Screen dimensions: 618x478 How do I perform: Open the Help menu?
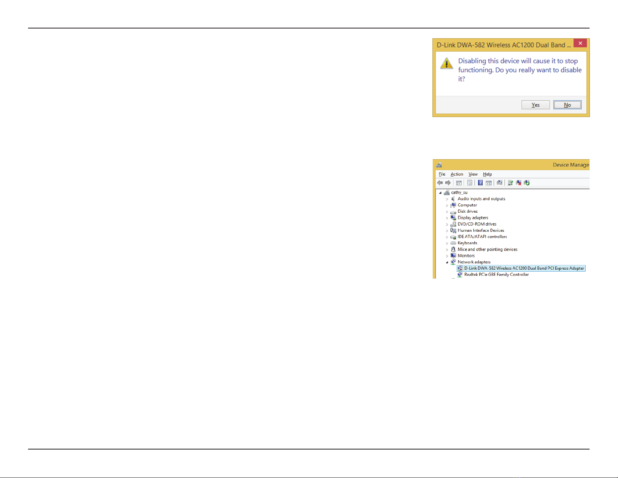click(487, 174)
